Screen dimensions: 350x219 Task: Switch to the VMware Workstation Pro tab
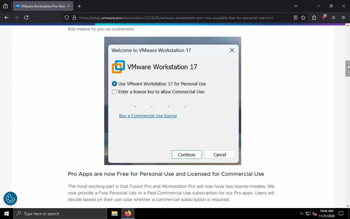tap(43, 6)
